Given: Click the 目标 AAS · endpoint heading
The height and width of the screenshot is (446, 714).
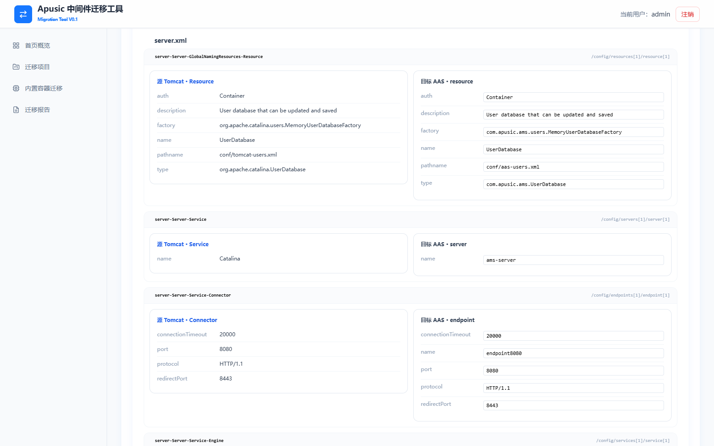Looking at the screenshot, I should pyautogui.click(x=448, y=320).
